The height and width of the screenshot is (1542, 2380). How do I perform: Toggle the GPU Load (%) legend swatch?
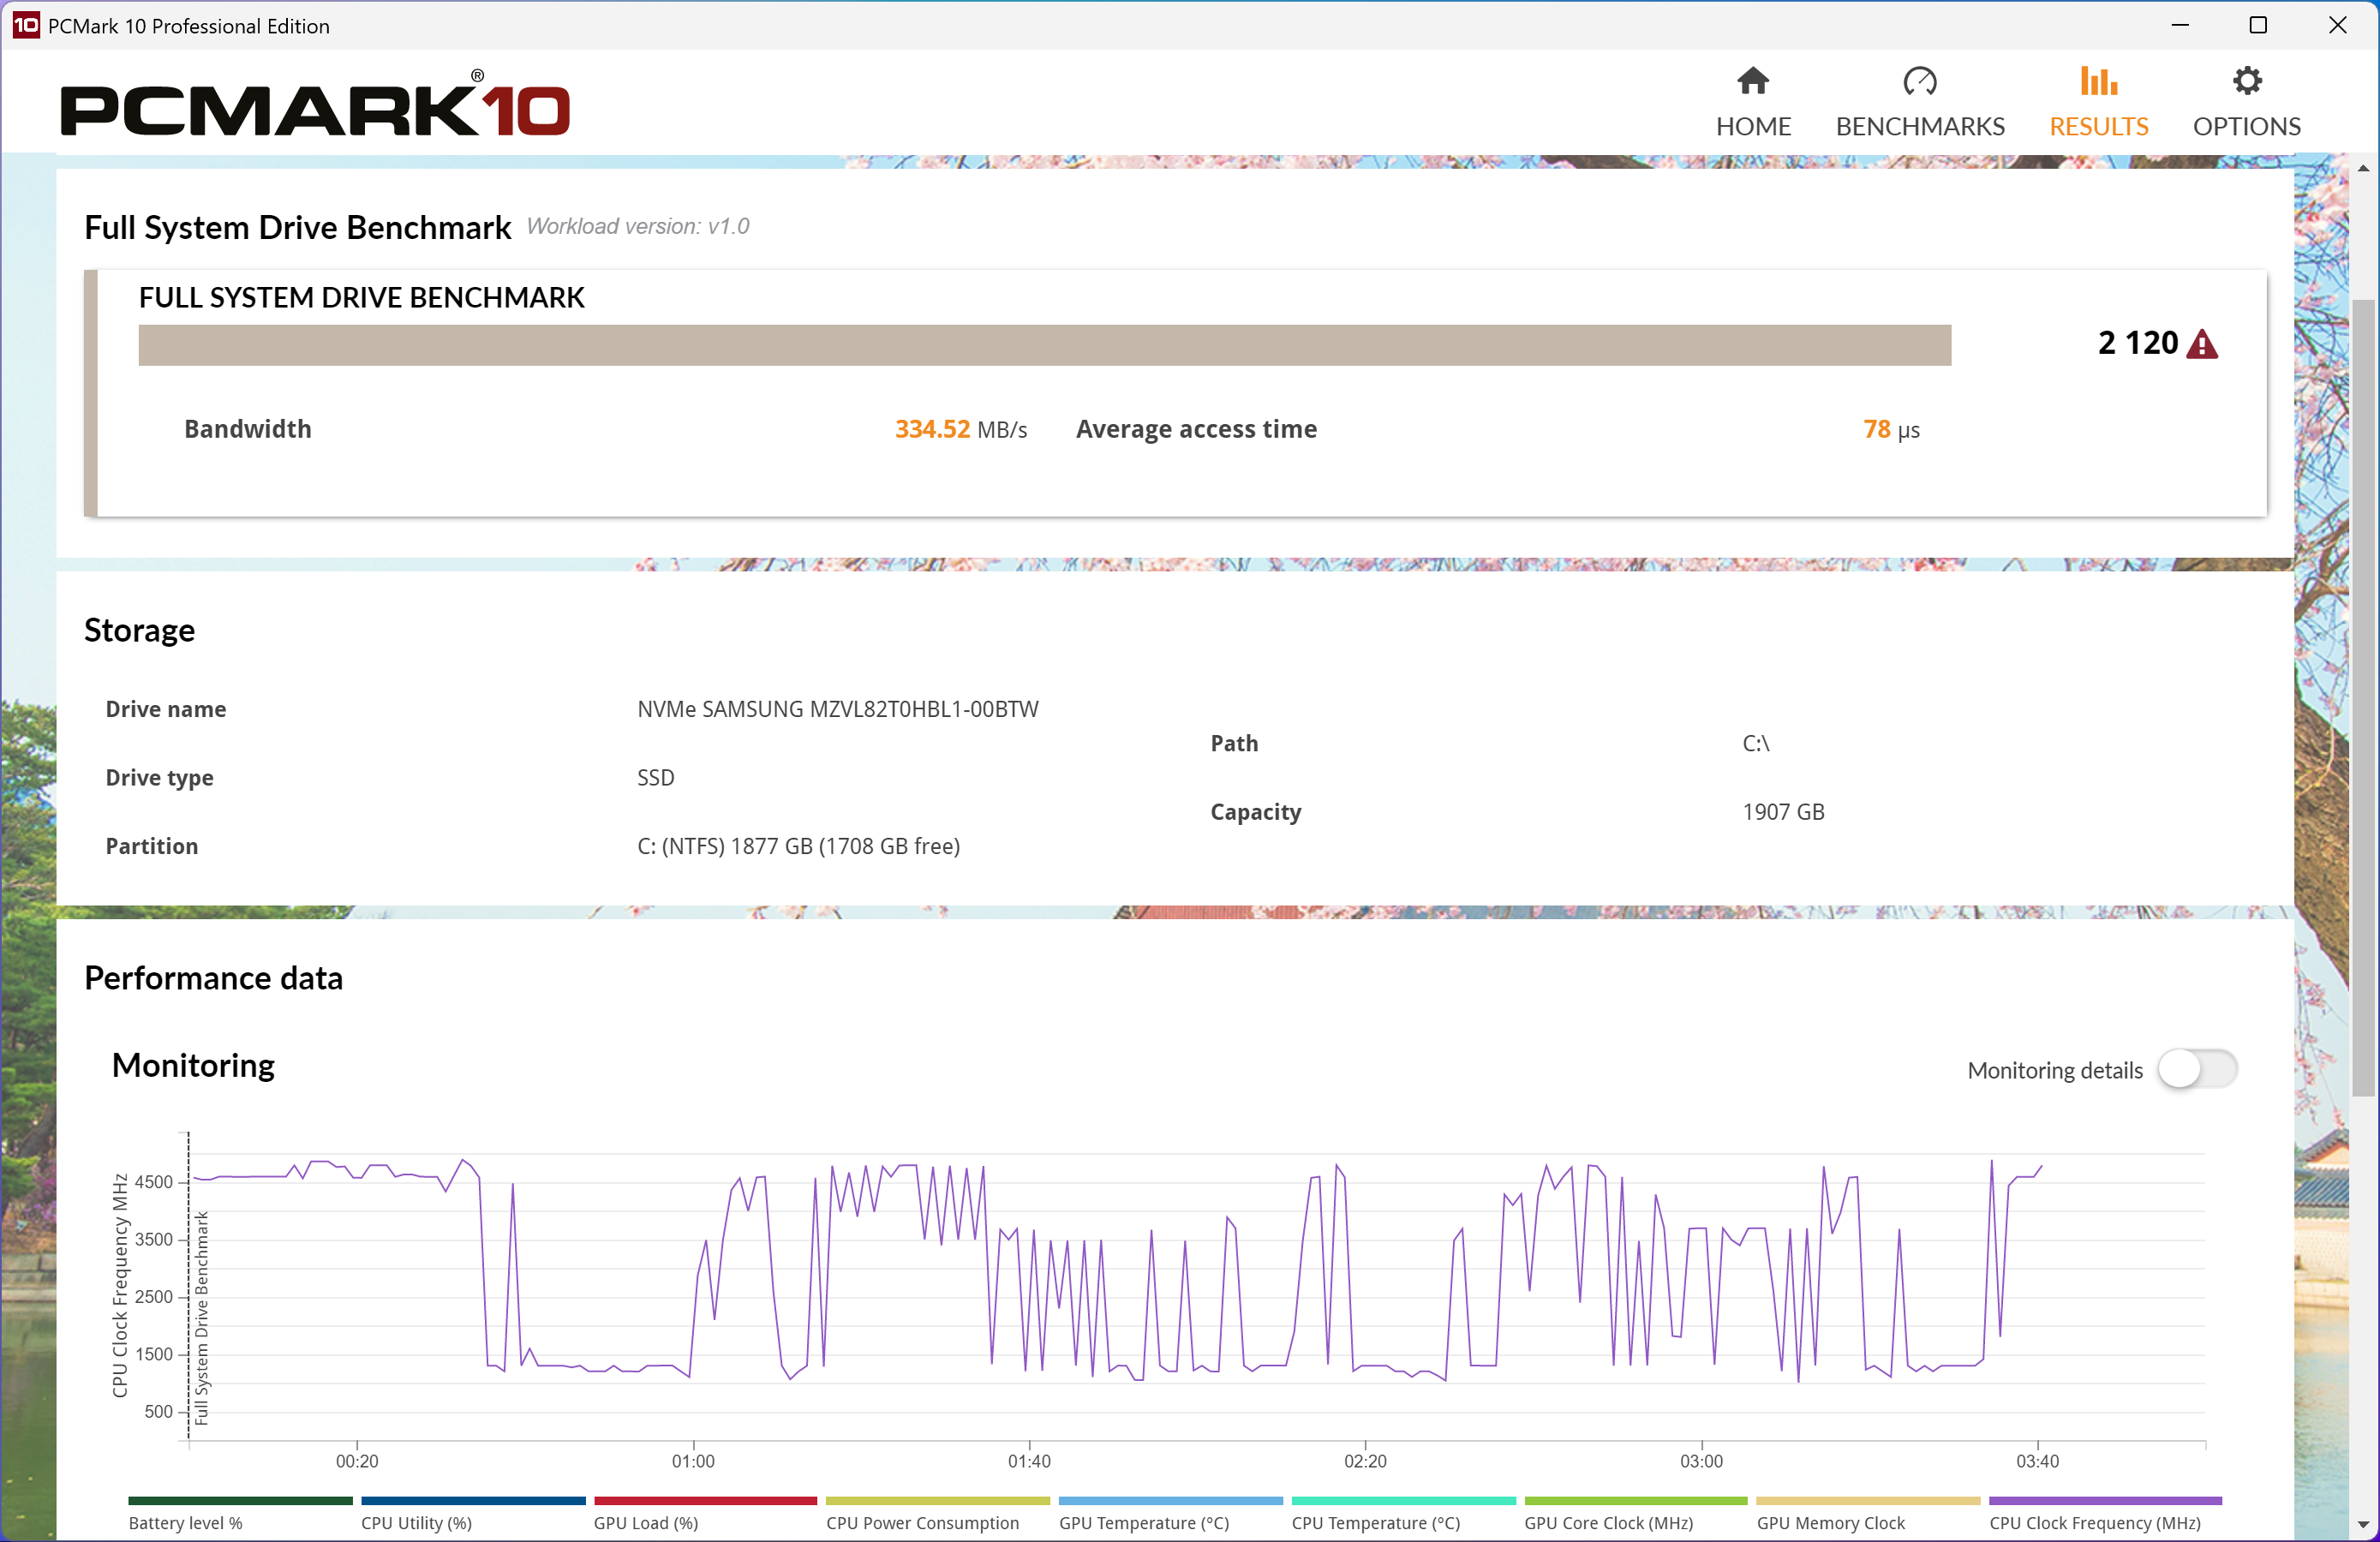click(x=705, y=1501)
